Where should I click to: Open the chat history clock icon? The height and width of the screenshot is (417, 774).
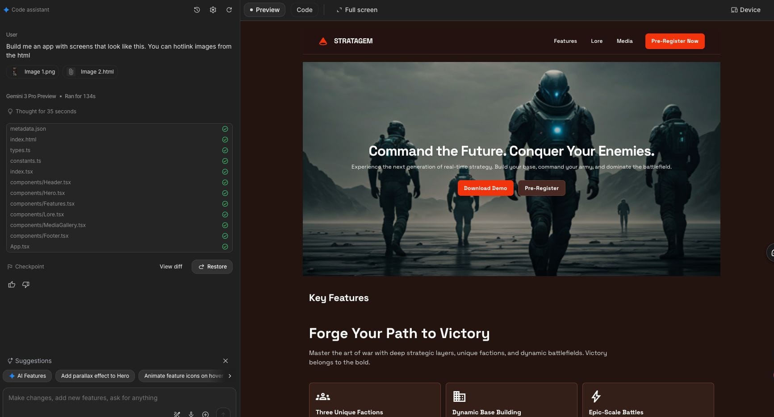pos(197,10)
